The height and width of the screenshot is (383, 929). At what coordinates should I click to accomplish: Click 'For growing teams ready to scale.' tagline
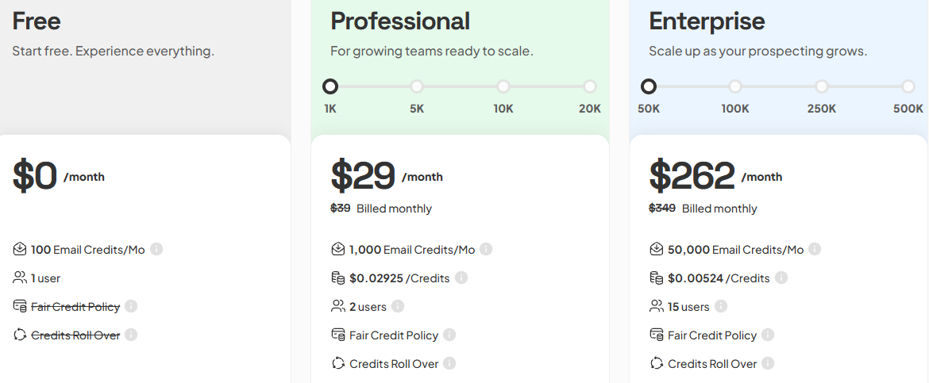tap(432, 51)
